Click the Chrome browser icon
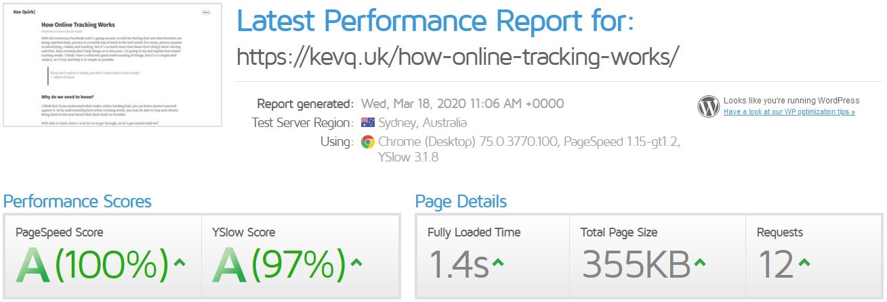Viewport: 887px width, 302px height. click(x=368, y=142)
